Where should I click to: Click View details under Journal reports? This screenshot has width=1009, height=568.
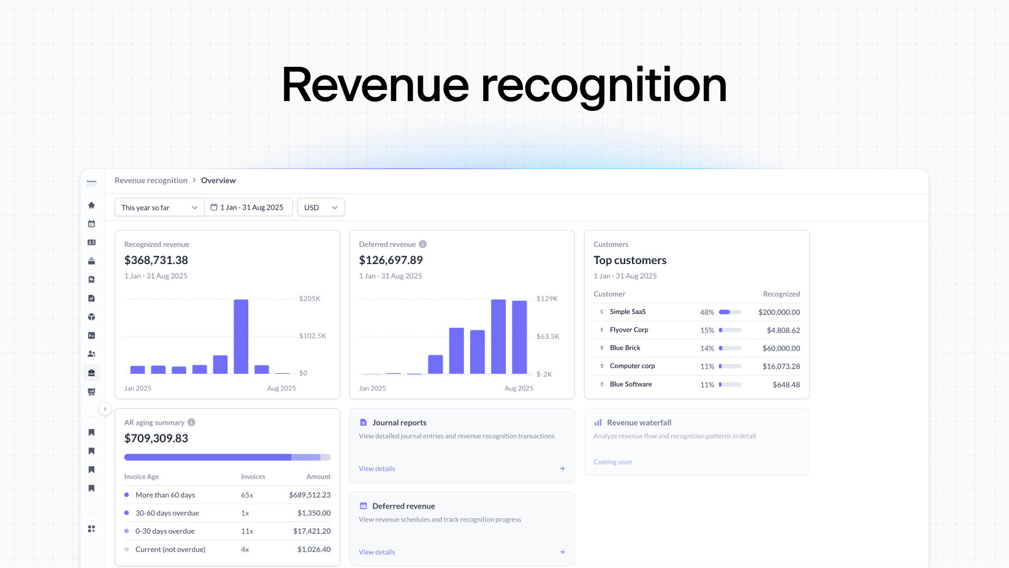pyautogui.click(x=377, y=469)
